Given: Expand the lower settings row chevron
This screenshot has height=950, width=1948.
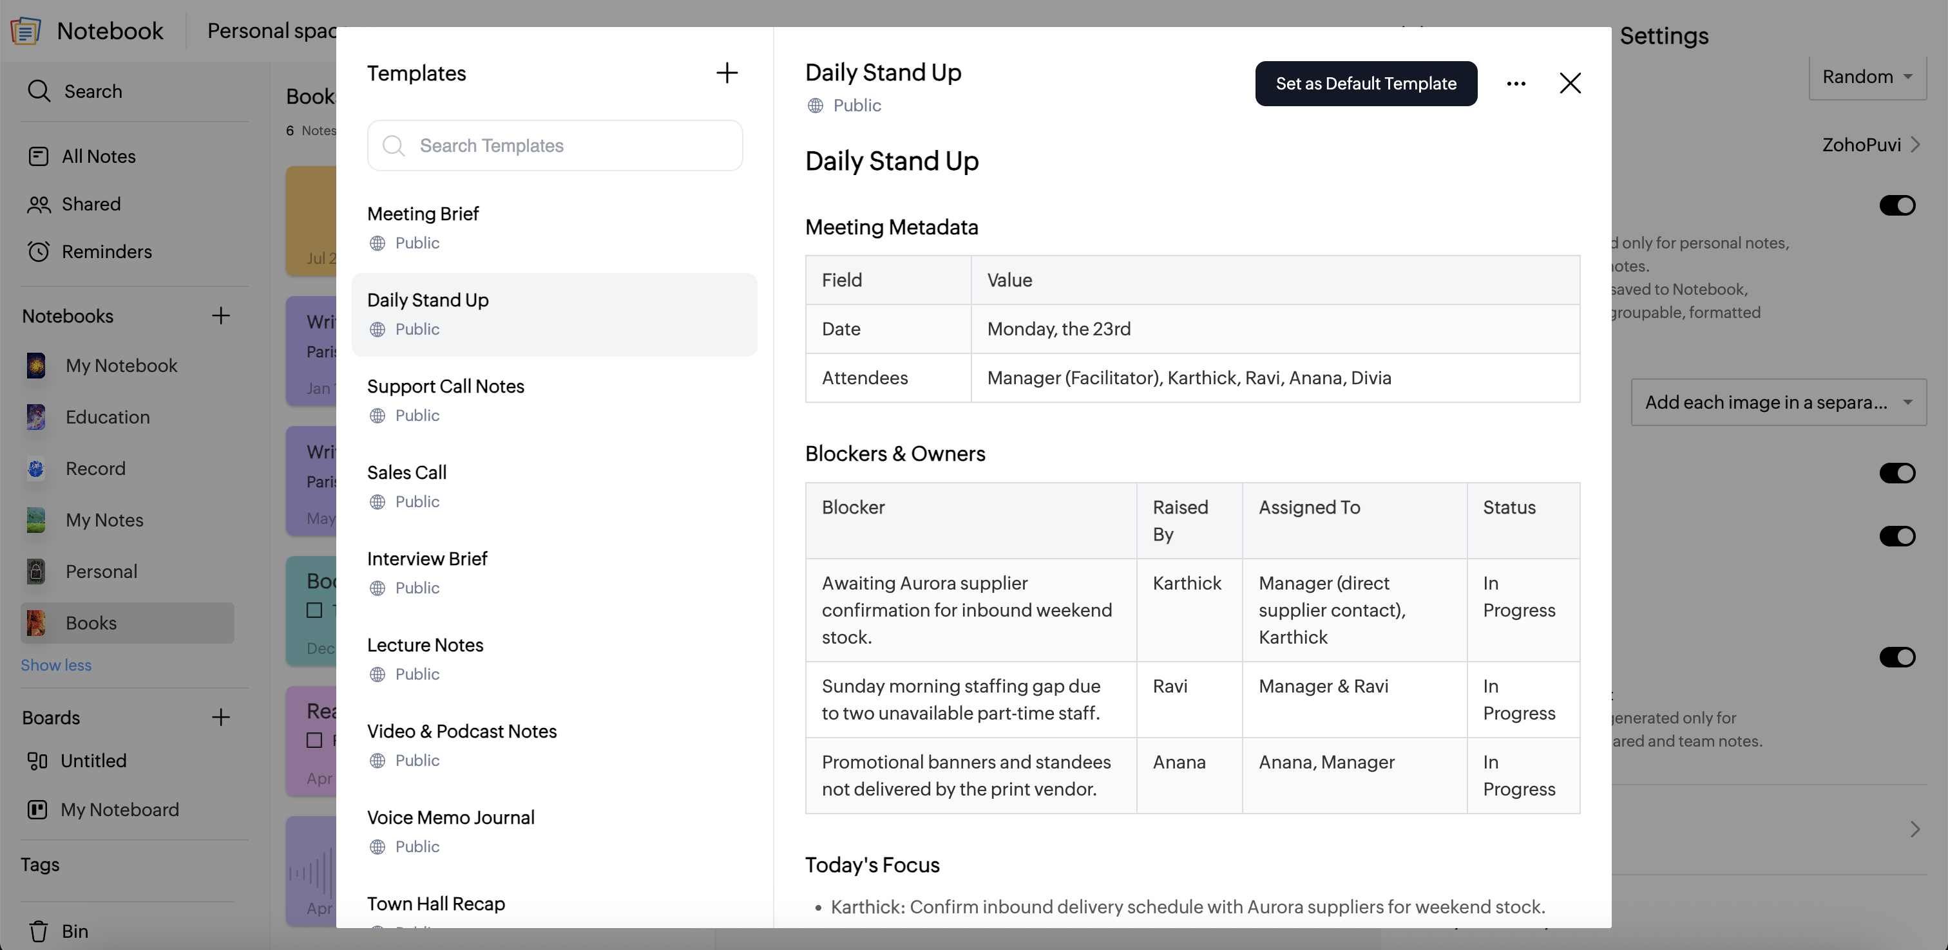Looking at the screenshot, I should coord(1915,829).
